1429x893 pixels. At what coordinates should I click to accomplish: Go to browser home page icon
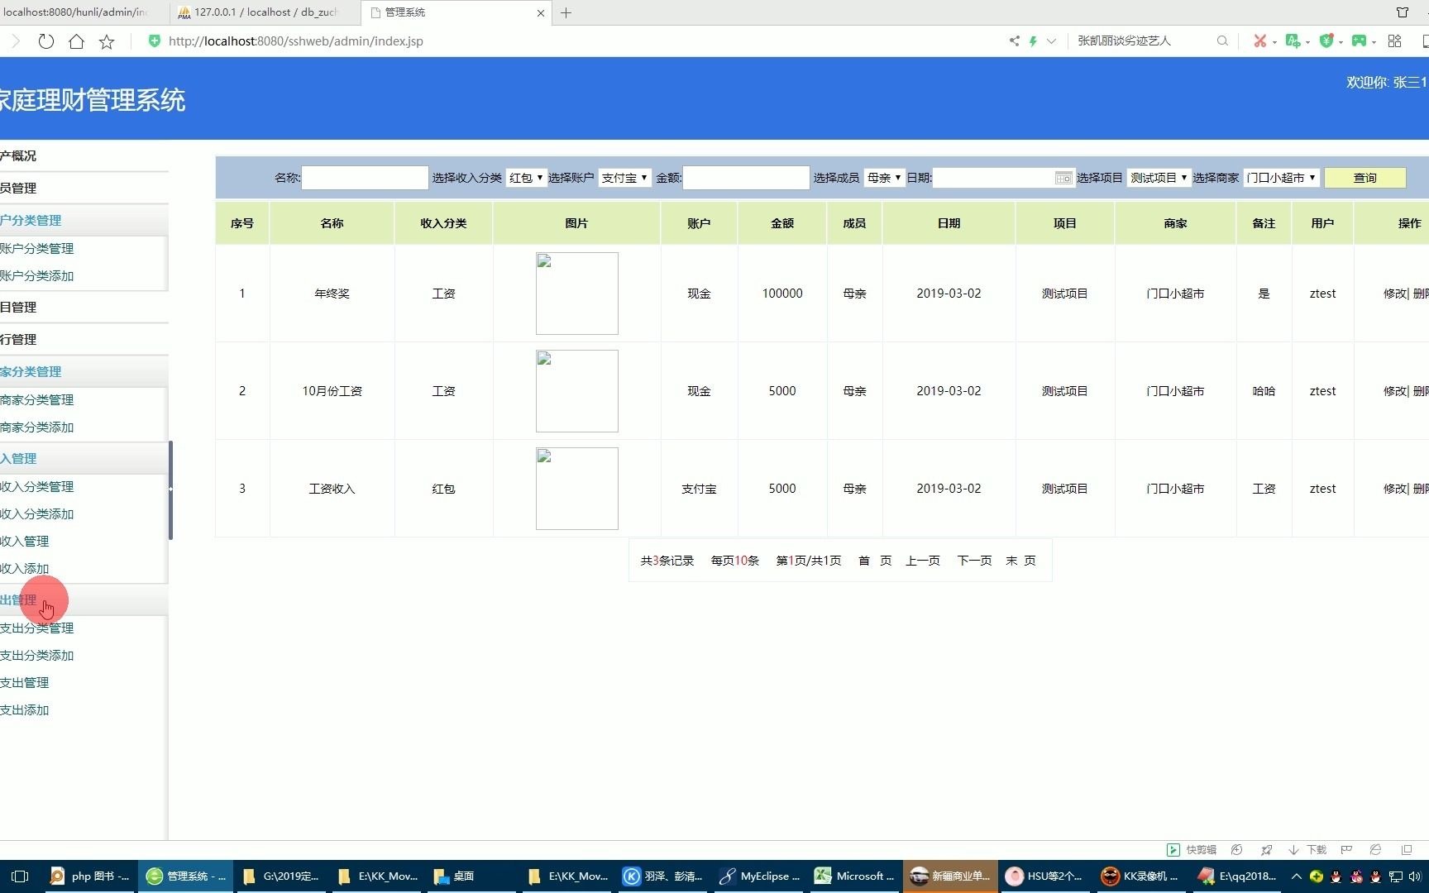(76, 41)
